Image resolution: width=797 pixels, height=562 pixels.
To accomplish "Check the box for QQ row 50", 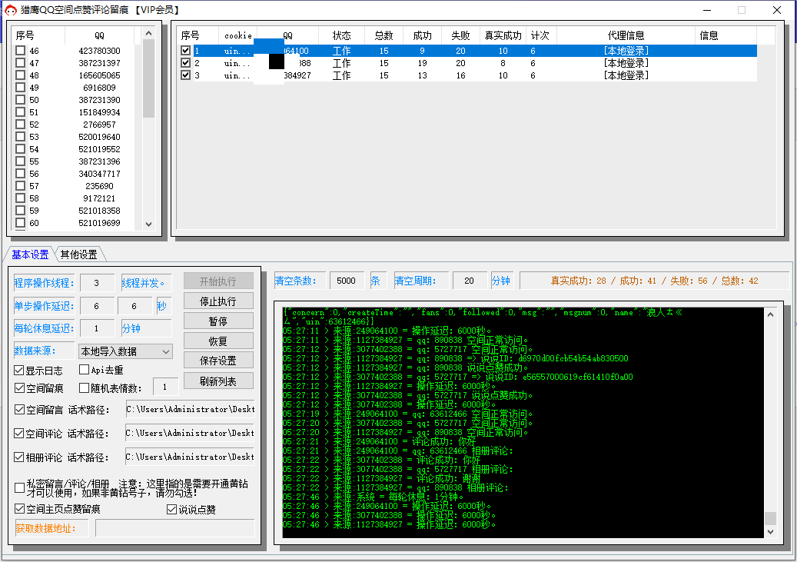I will [x=20, y=100].
